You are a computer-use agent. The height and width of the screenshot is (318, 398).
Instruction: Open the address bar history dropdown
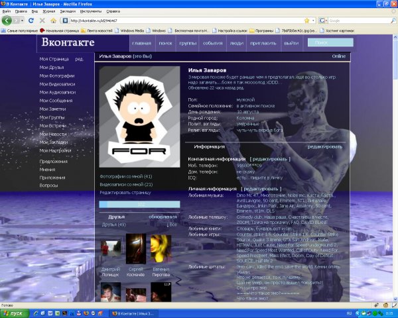pyautogui.click(x=314, y=21)
